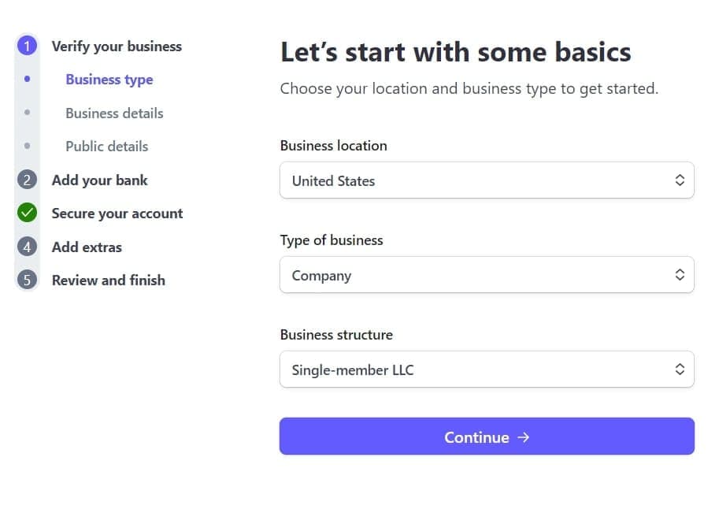This screenshot has width=719, height=509.
Task: Open the Business location dropdown
Action: click(x=487, y=180)
